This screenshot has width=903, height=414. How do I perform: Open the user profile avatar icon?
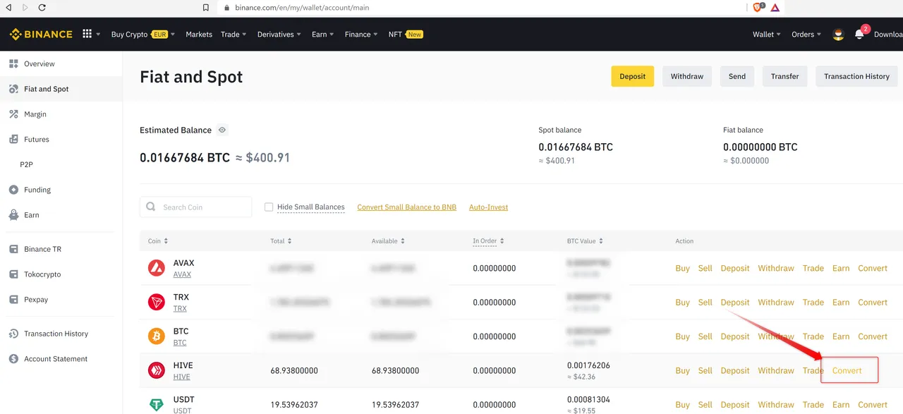click(x=838, y=34)
